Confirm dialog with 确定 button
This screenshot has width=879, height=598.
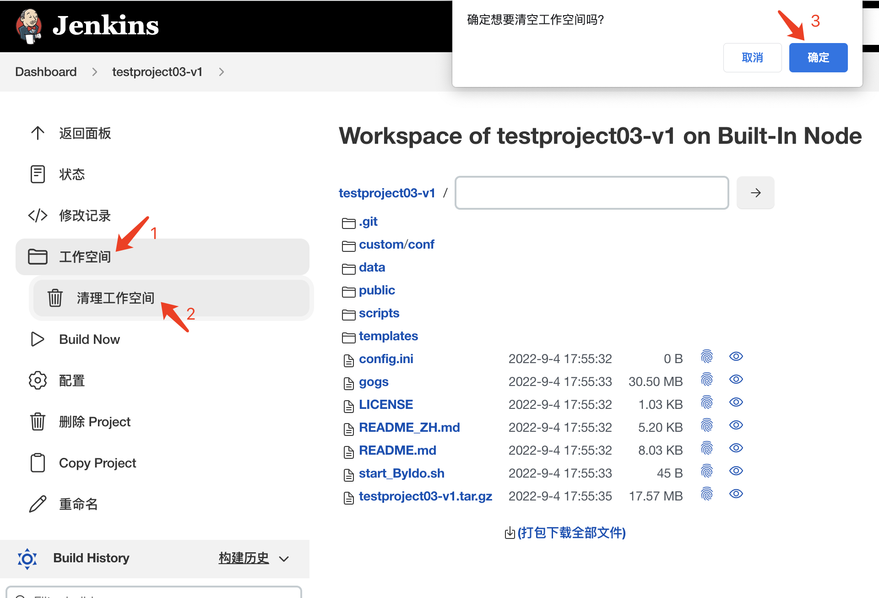coord(818,58)
